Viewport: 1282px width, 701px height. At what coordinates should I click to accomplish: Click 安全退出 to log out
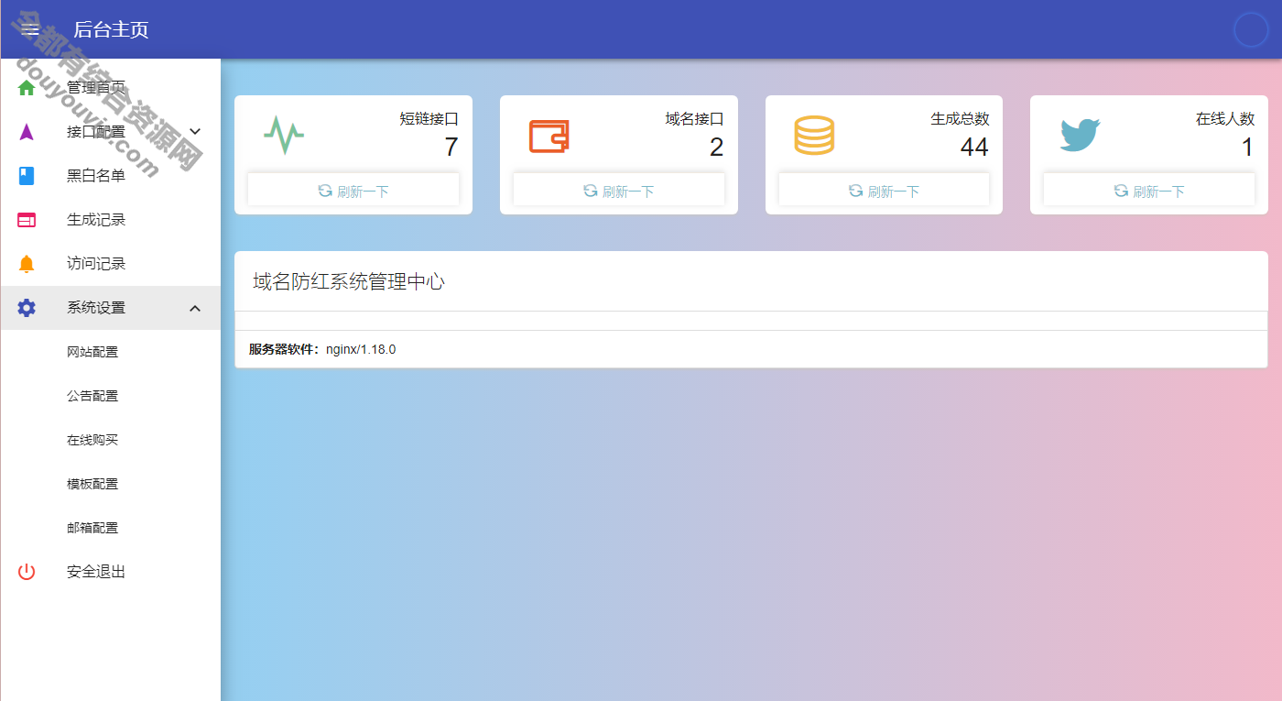tap(110, 572)
